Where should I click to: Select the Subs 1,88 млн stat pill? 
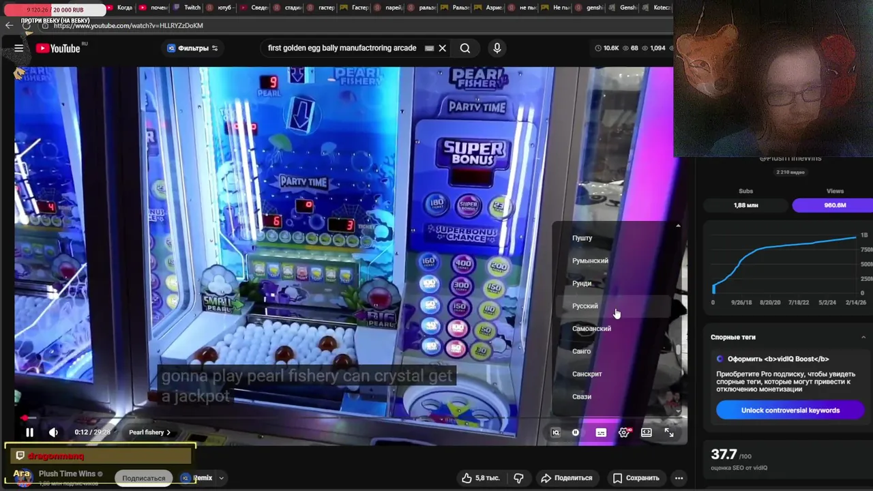click(746, 205)
